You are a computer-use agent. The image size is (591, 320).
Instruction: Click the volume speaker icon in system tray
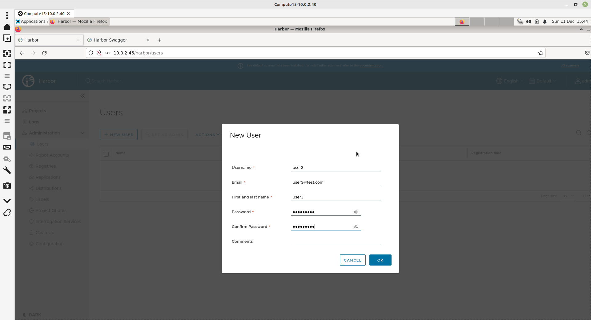pyautogui.click(x=529, y=22)
